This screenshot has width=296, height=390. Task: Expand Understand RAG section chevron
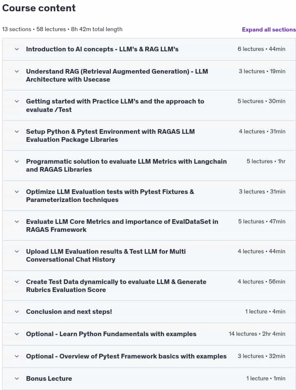coord(17,72)
